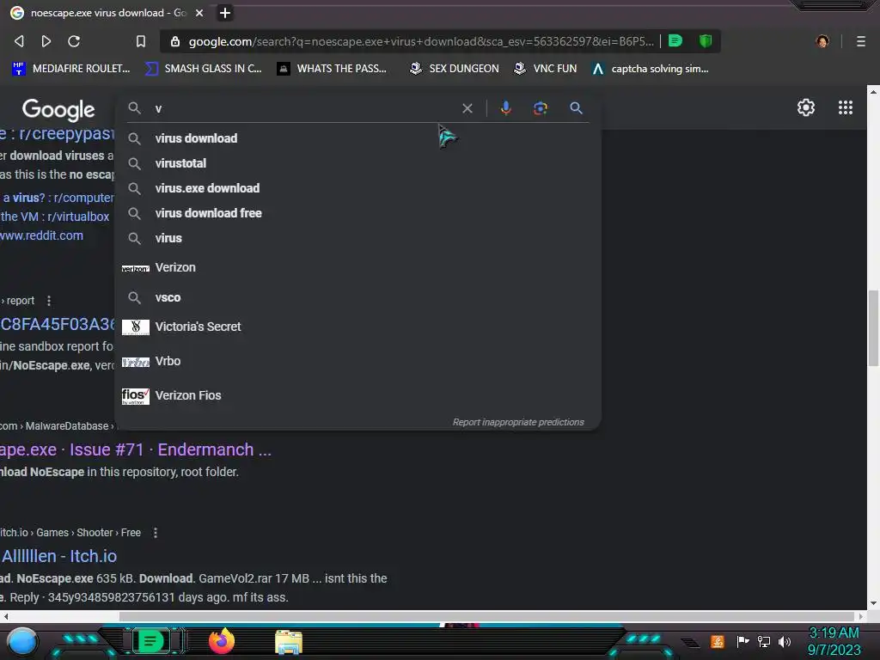Open the MEDIAFIRE ROULET... bookmark
The height and width of the screenshot is (660, 880).
pos(71,69)
